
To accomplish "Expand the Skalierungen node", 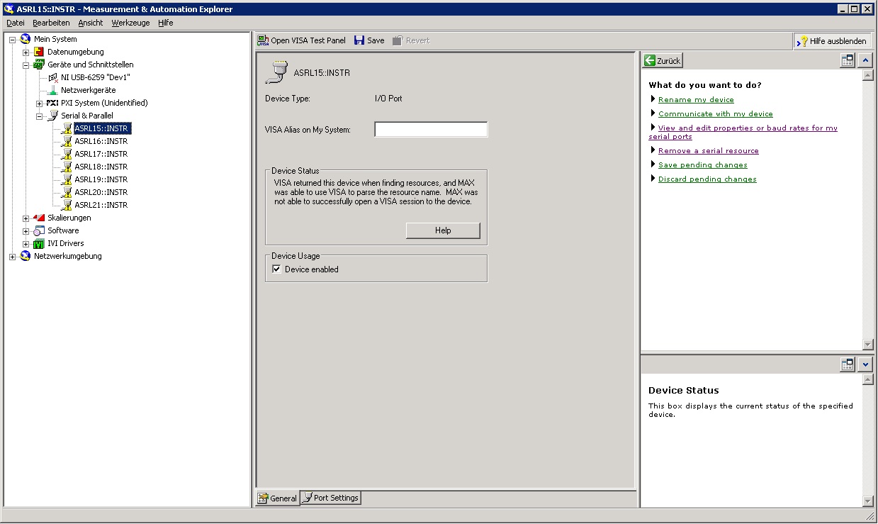I will coord(26,218).
